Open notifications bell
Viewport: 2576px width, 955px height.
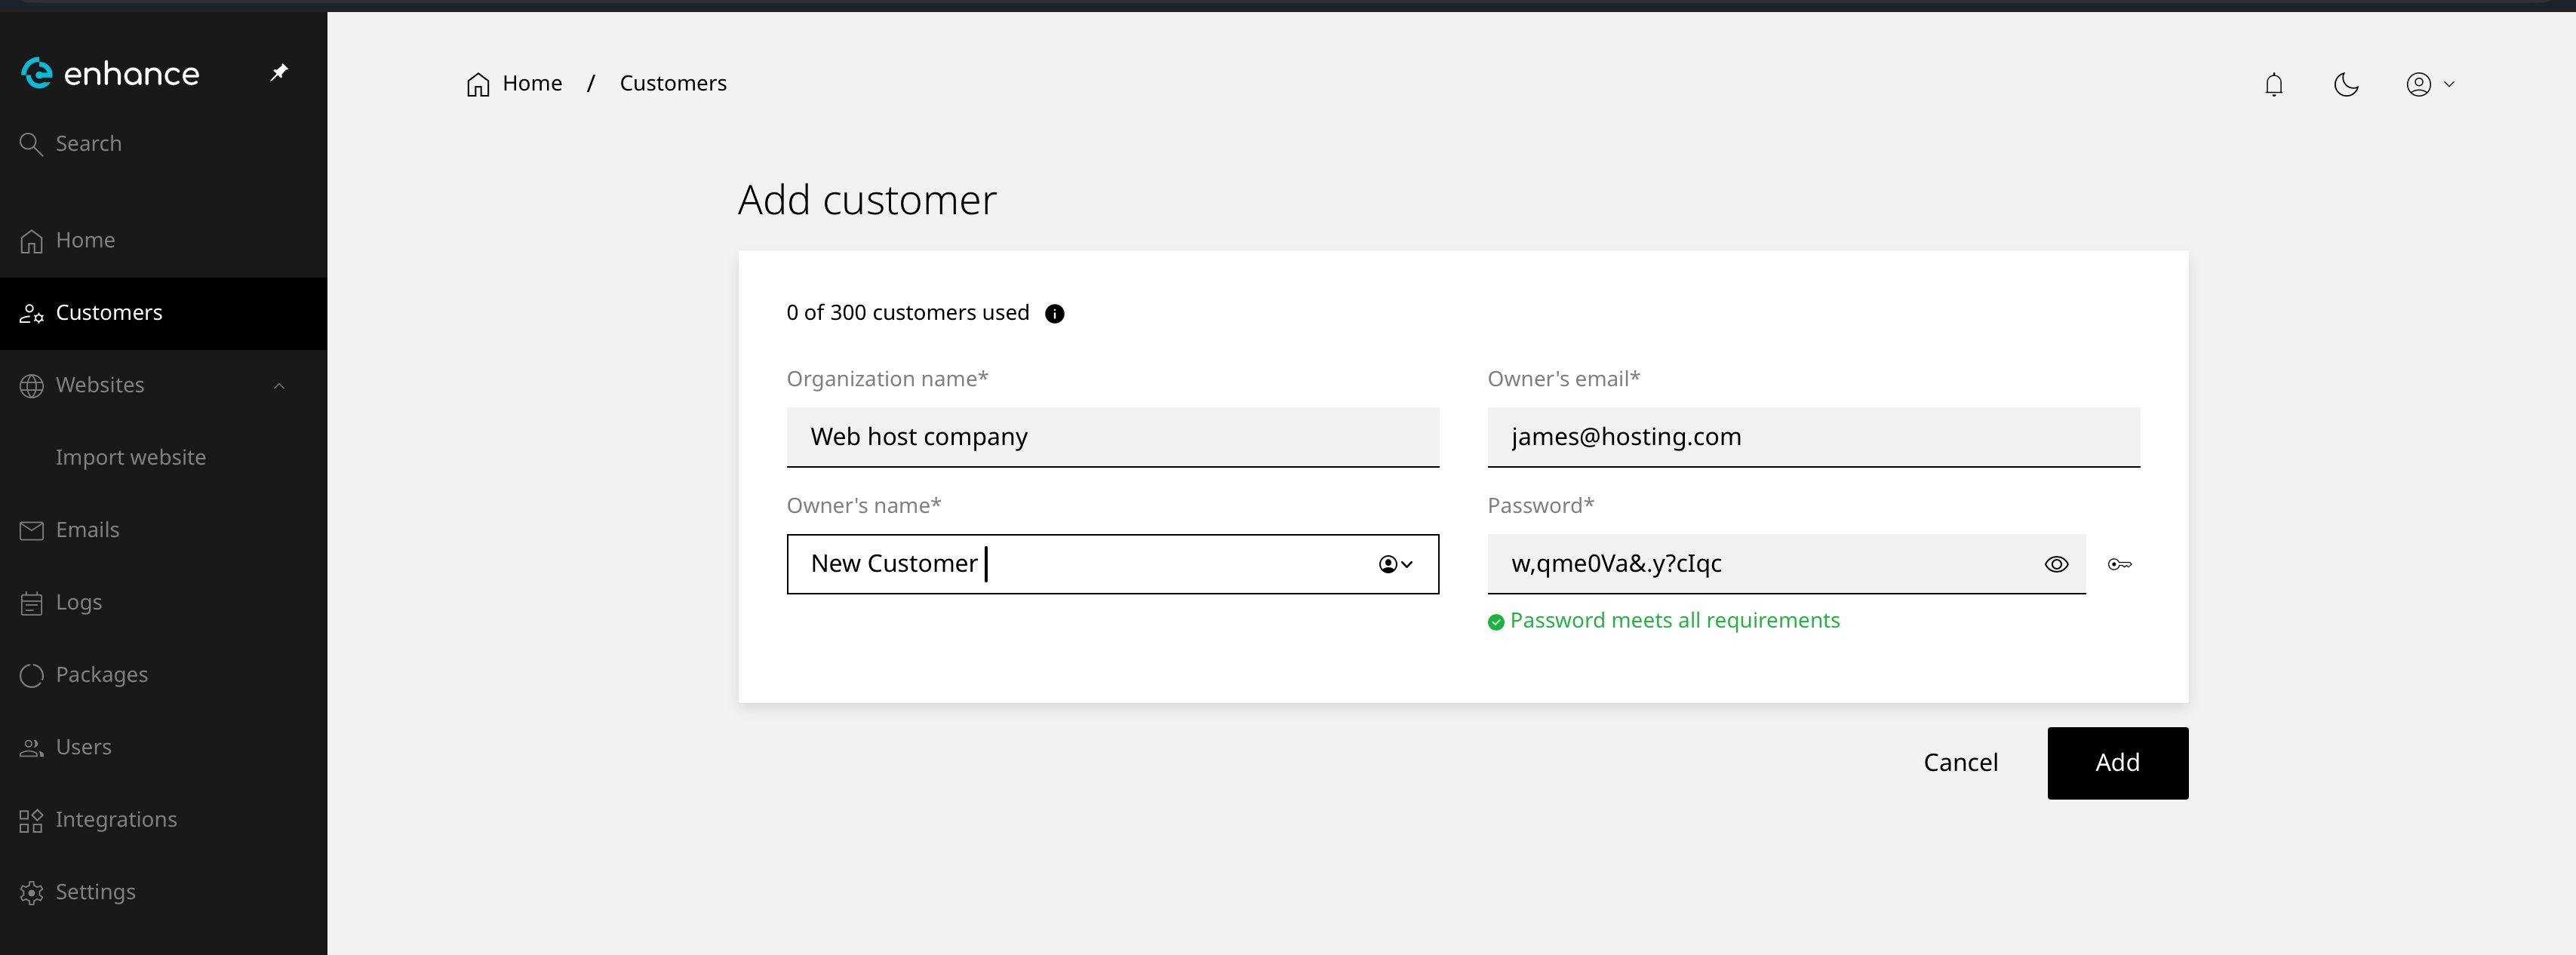2273,84
